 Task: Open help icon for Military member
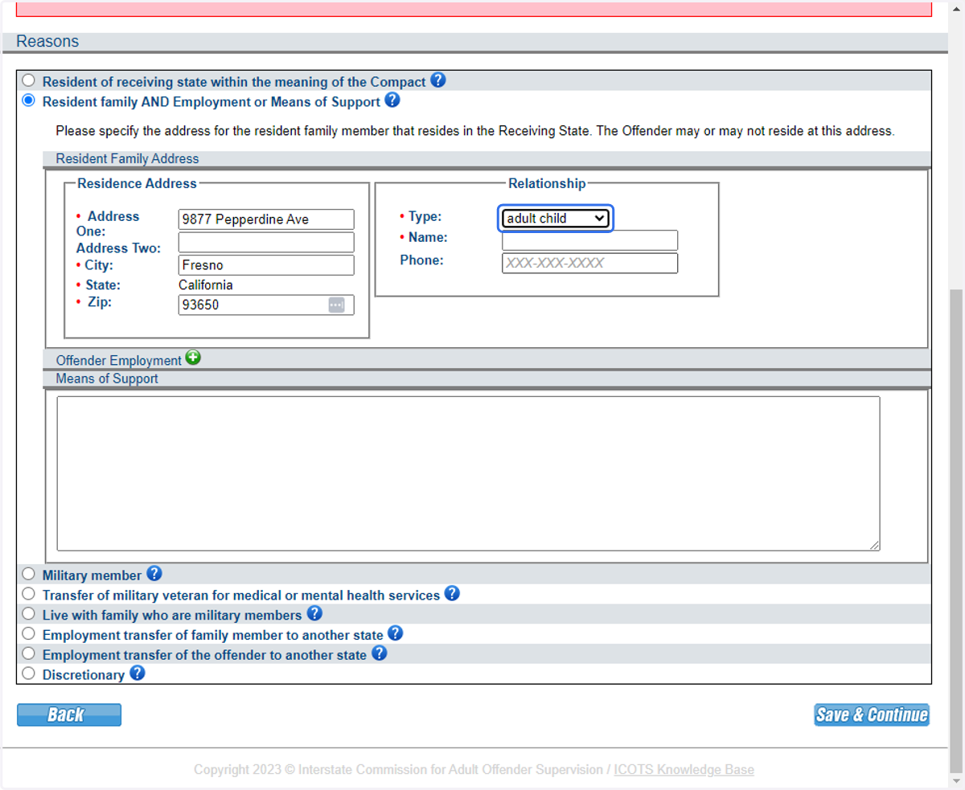(x=154, y=574)
